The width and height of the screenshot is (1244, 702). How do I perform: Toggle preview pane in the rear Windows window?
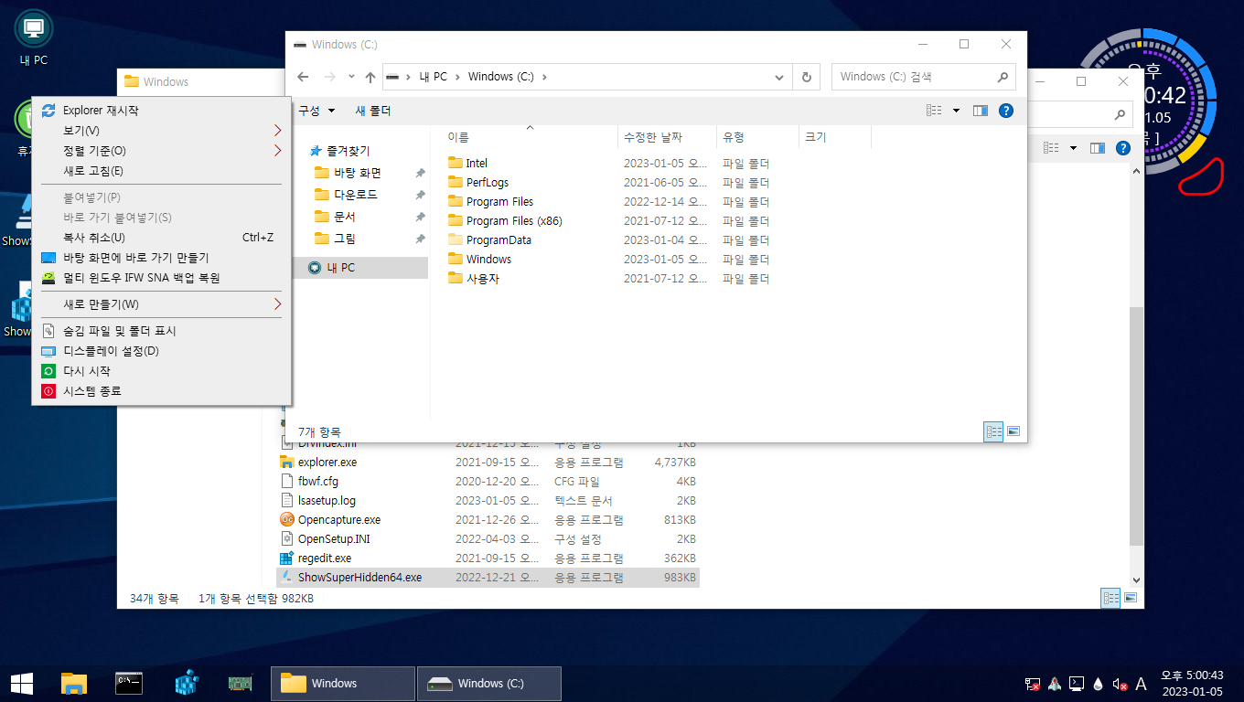coord(1097,148)
